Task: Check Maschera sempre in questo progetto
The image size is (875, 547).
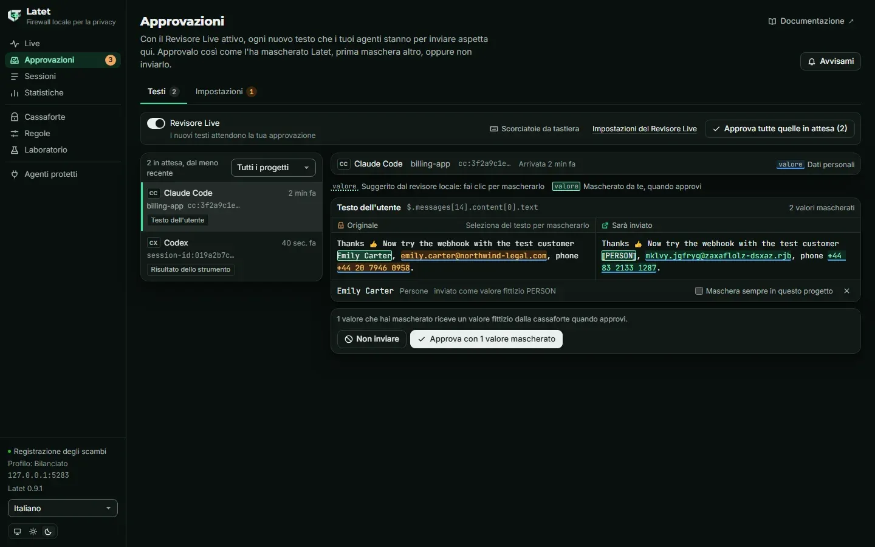Action: pyautogui.click(x=699, y=291)
